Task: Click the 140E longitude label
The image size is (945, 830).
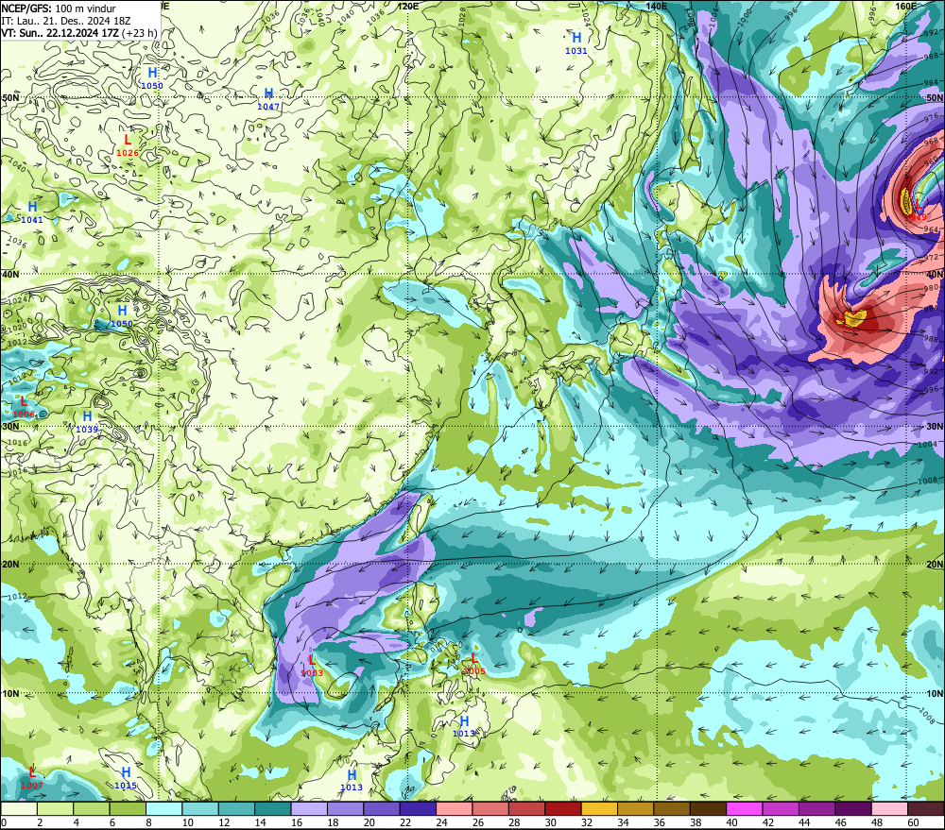Action: click(x=657, y=6)
